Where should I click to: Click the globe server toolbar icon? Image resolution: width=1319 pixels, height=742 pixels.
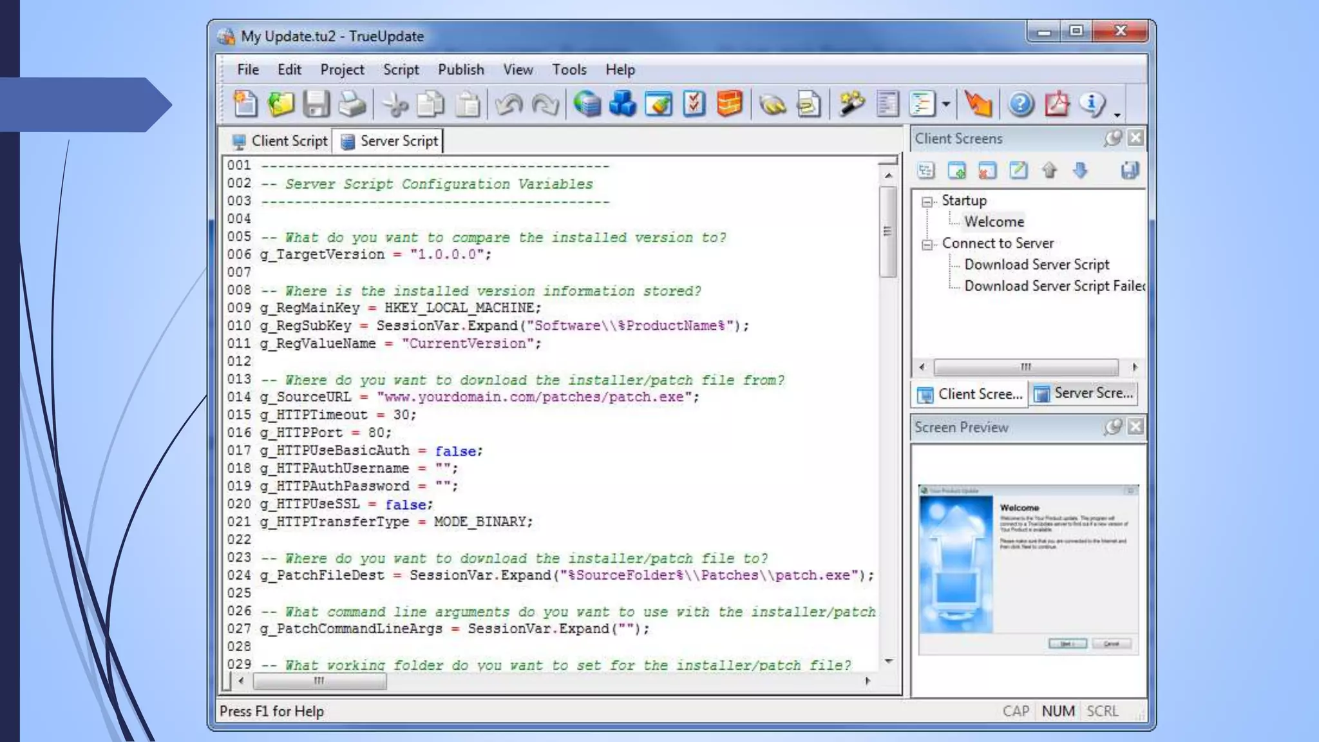coord(587,104)
